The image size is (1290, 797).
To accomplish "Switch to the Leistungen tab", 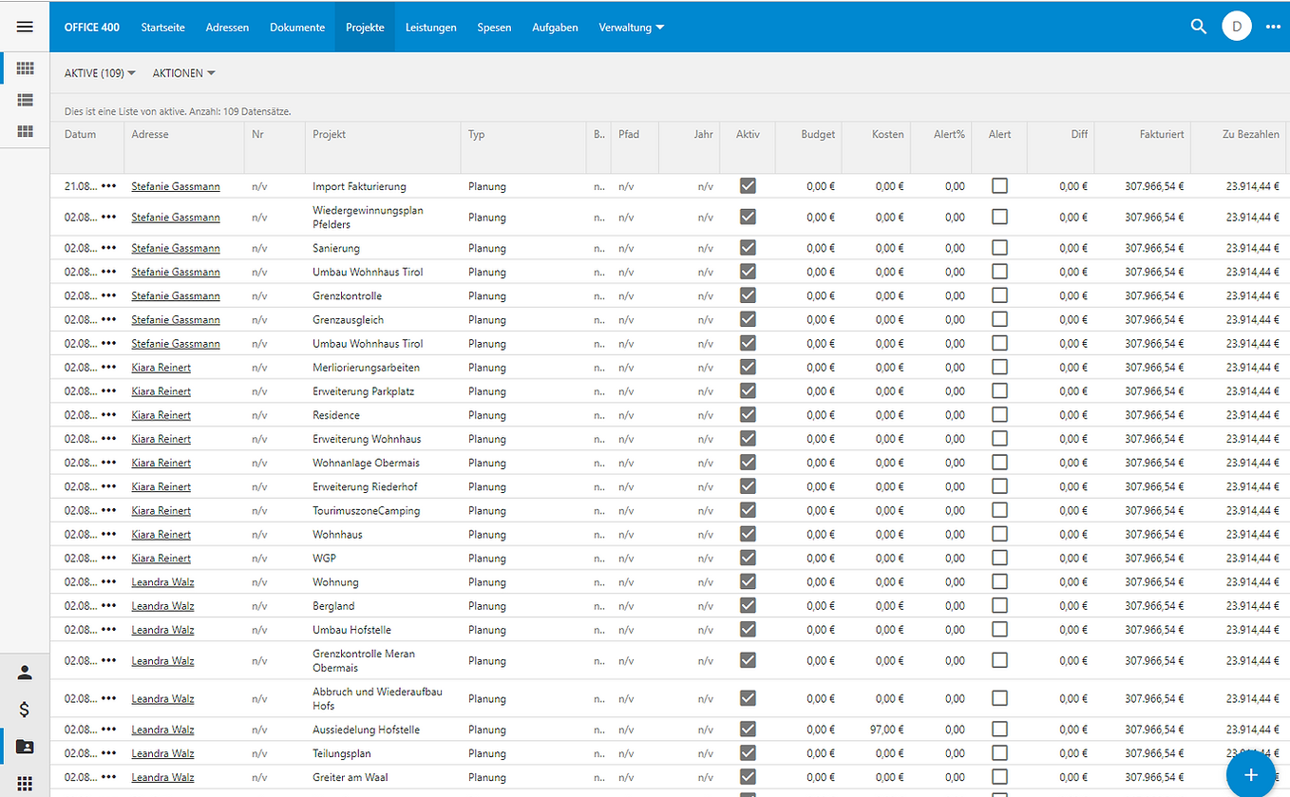I will pyautogui.click(x=430, y=28).
